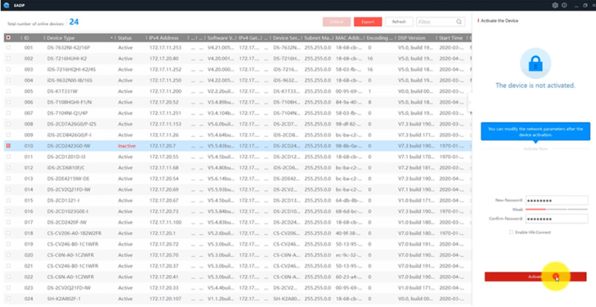The height and width of the screenshot is (307, 596).
Task: Click the Device Type sort arrow
Action: [112, 38]
